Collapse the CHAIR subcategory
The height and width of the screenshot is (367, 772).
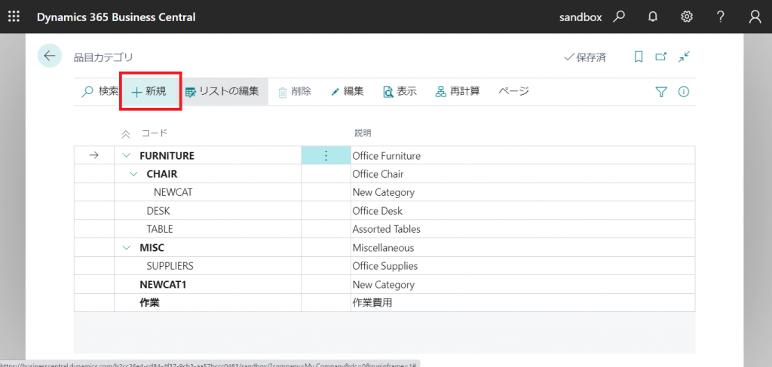(133, 174)
